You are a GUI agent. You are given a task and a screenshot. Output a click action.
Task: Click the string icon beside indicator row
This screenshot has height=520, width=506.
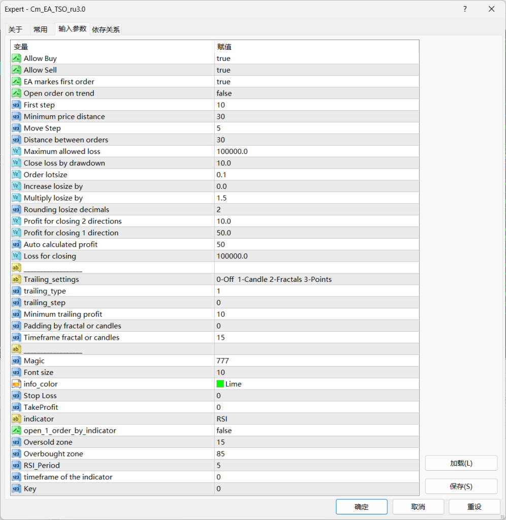tap(16, 419)
